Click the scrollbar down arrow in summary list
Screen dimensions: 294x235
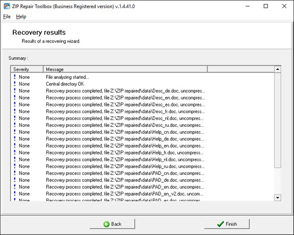coord(277,197)
